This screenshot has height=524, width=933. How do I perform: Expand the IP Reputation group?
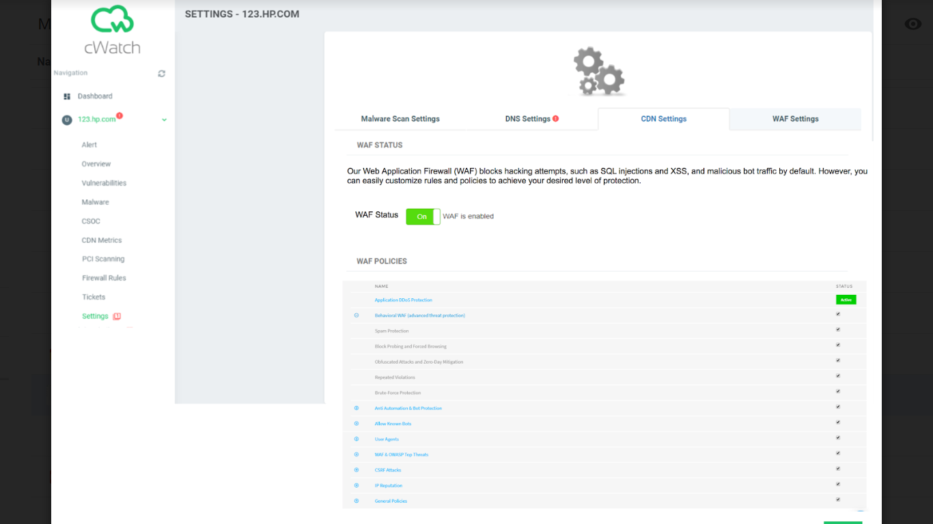tap(357, 485)
